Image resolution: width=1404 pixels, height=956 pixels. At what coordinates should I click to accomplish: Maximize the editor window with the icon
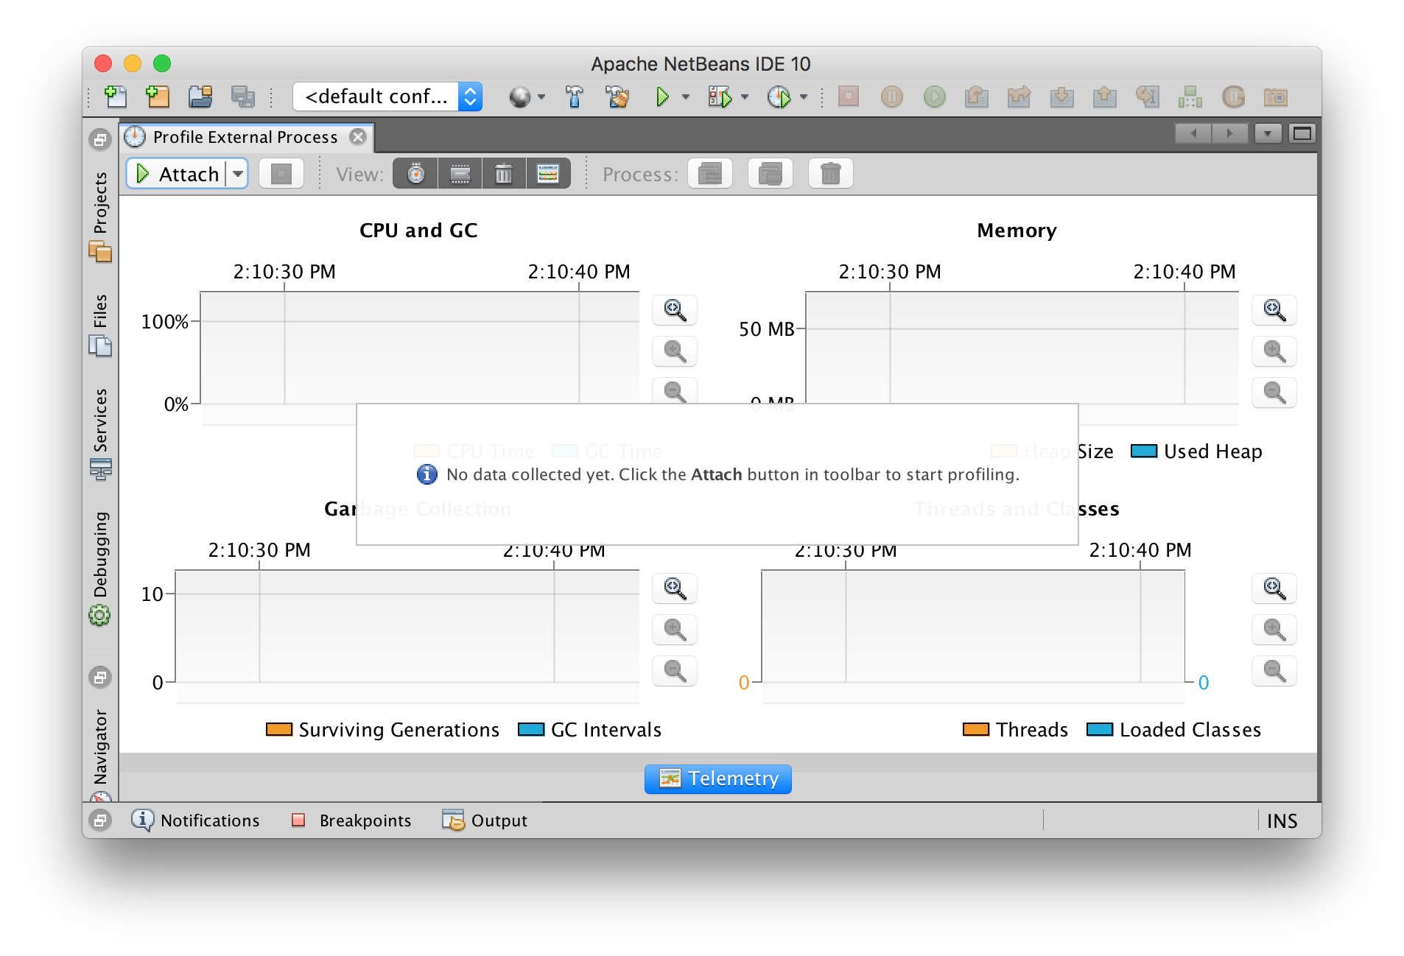[x=1302, y=133]
